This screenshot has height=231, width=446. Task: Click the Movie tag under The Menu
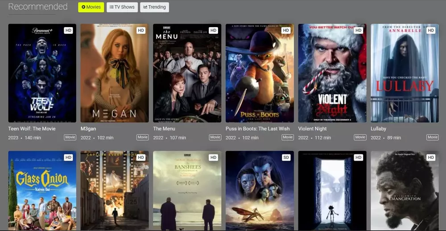215,138
